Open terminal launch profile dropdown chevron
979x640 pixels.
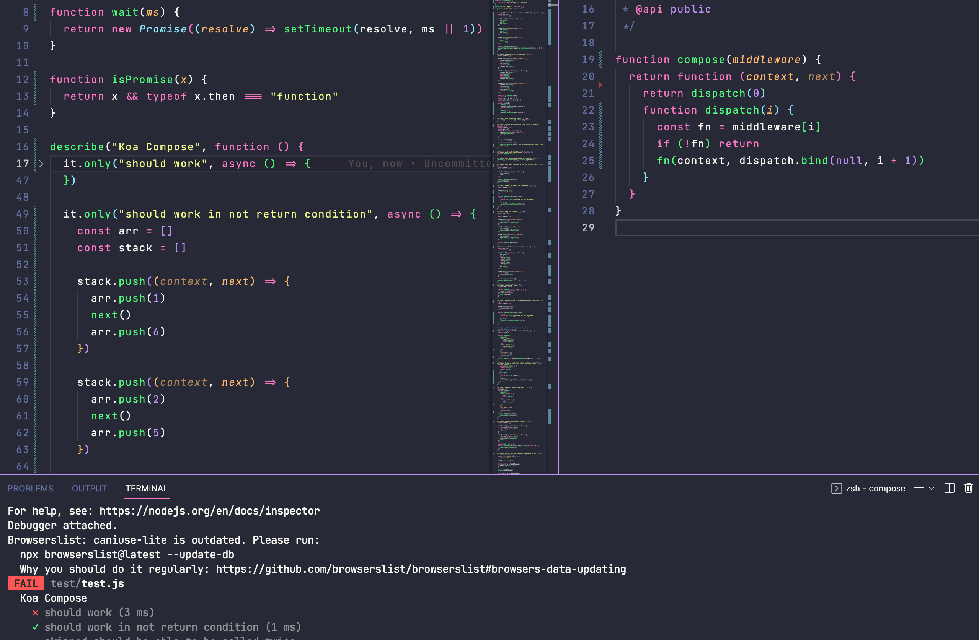coord(932,488)
